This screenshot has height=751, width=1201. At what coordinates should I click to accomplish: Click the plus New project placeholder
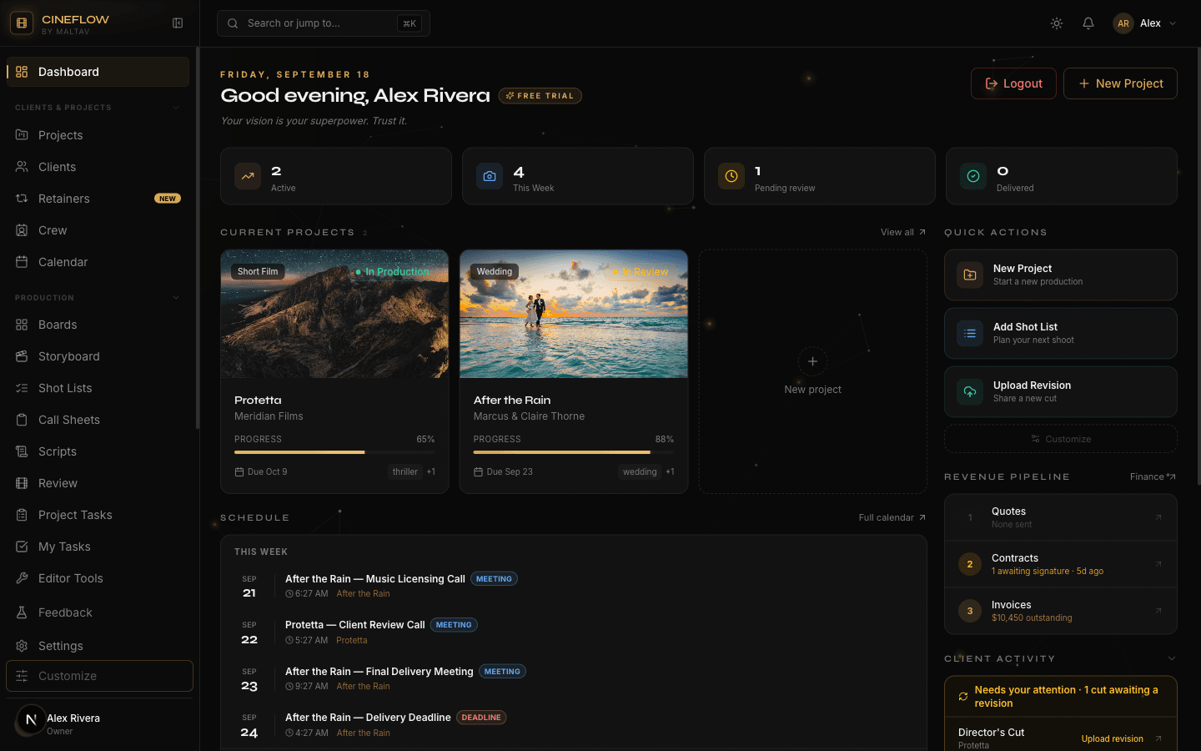pos(812,371)
